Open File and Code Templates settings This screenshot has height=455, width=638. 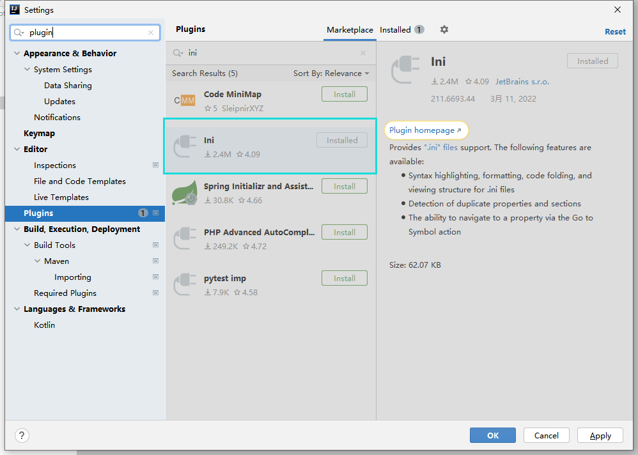pyautogui.click(x=80, y=181)
